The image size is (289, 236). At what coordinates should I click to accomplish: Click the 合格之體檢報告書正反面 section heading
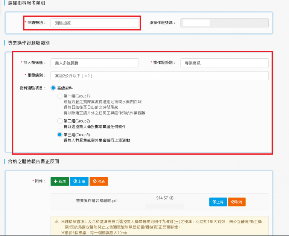(33, 161)
